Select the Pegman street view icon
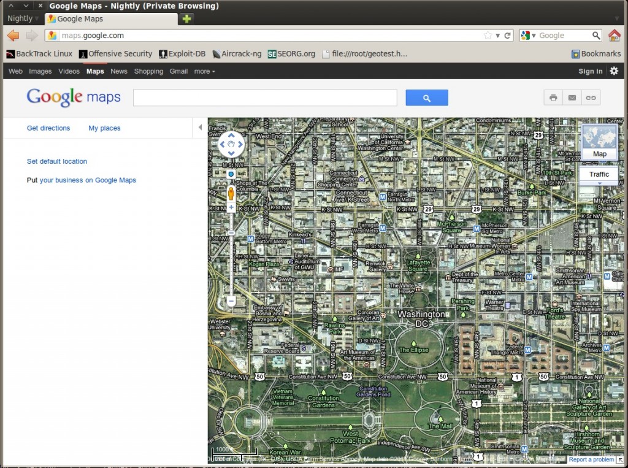This screenshot has height=468, width=628. [231, 193]
